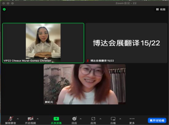Expand video options chevron beside 开启视频
The height and width of the screenshot is (125, 169).
tap(37, 119)
